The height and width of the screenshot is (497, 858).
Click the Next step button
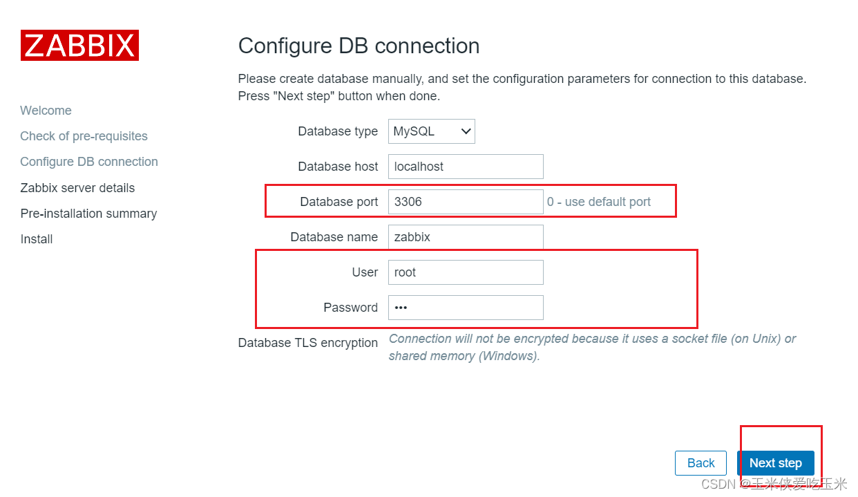tap(776, 463)
